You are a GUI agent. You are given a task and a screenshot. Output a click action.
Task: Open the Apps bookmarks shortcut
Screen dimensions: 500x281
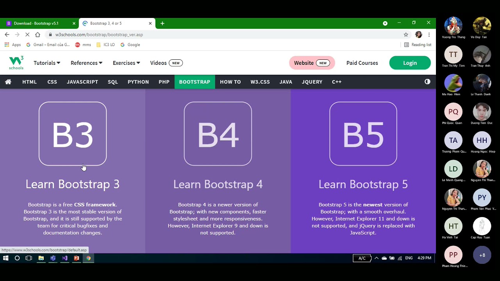pyautogui.click(x=12, y=45)
